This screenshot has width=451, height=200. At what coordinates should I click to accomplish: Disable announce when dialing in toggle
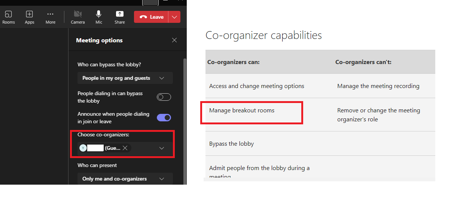pyautogui.click(x=164, y=118)
